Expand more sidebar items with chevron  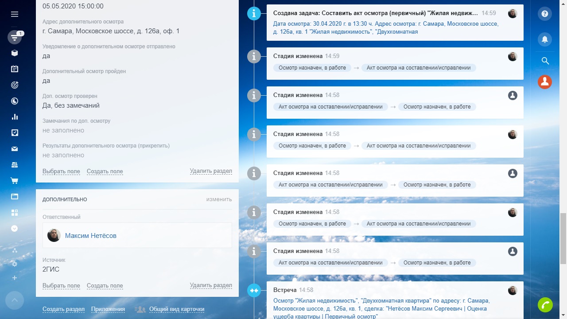[x=15, y=229]
